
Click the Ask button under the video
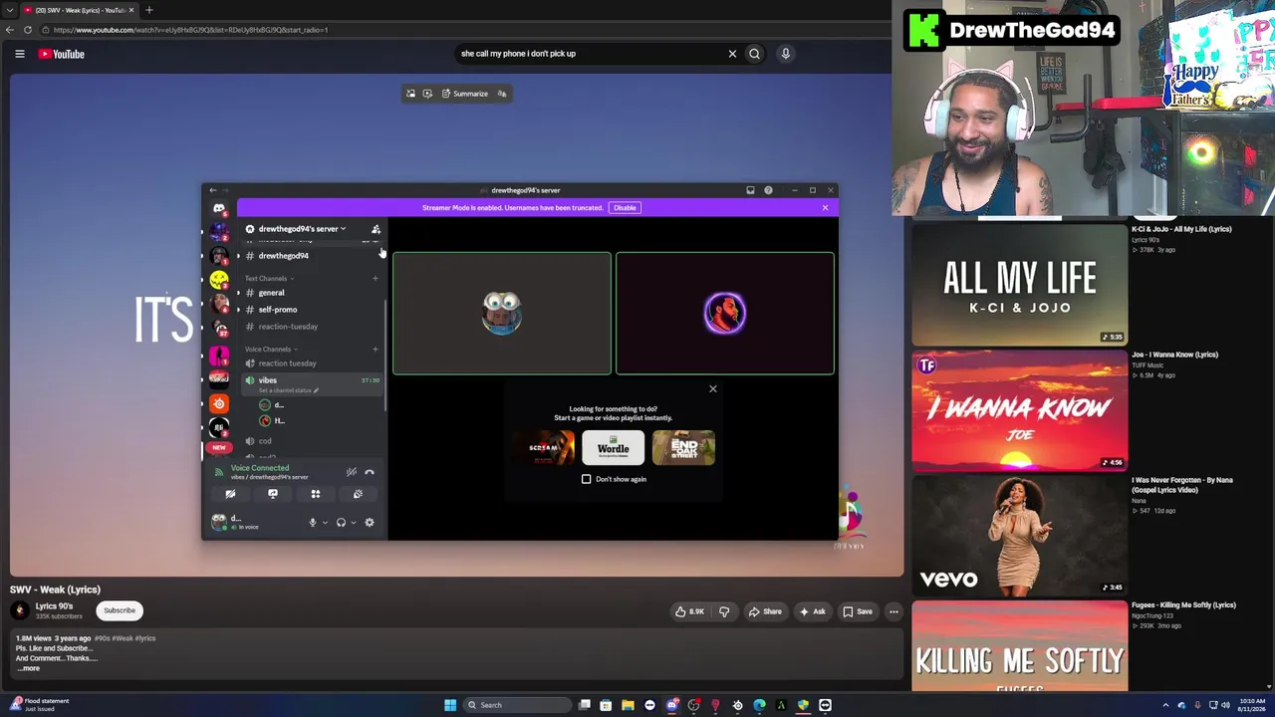(x=812, y=611)
